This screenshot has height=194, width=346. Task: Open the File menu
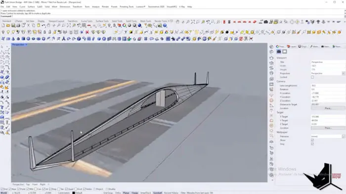pyautogui.click(x=2, y=7)
